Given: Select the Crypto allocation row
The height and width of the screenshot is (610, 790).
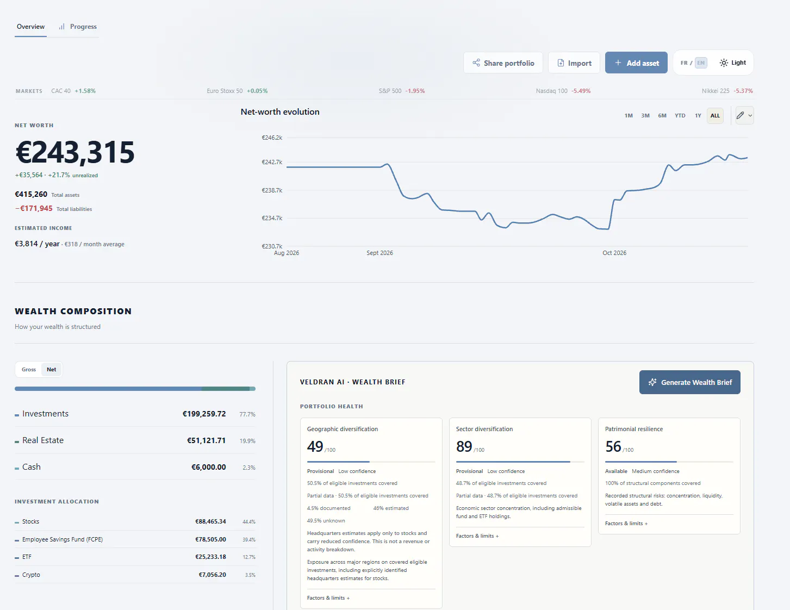Looking at the screenshot, I should (135, 575).
